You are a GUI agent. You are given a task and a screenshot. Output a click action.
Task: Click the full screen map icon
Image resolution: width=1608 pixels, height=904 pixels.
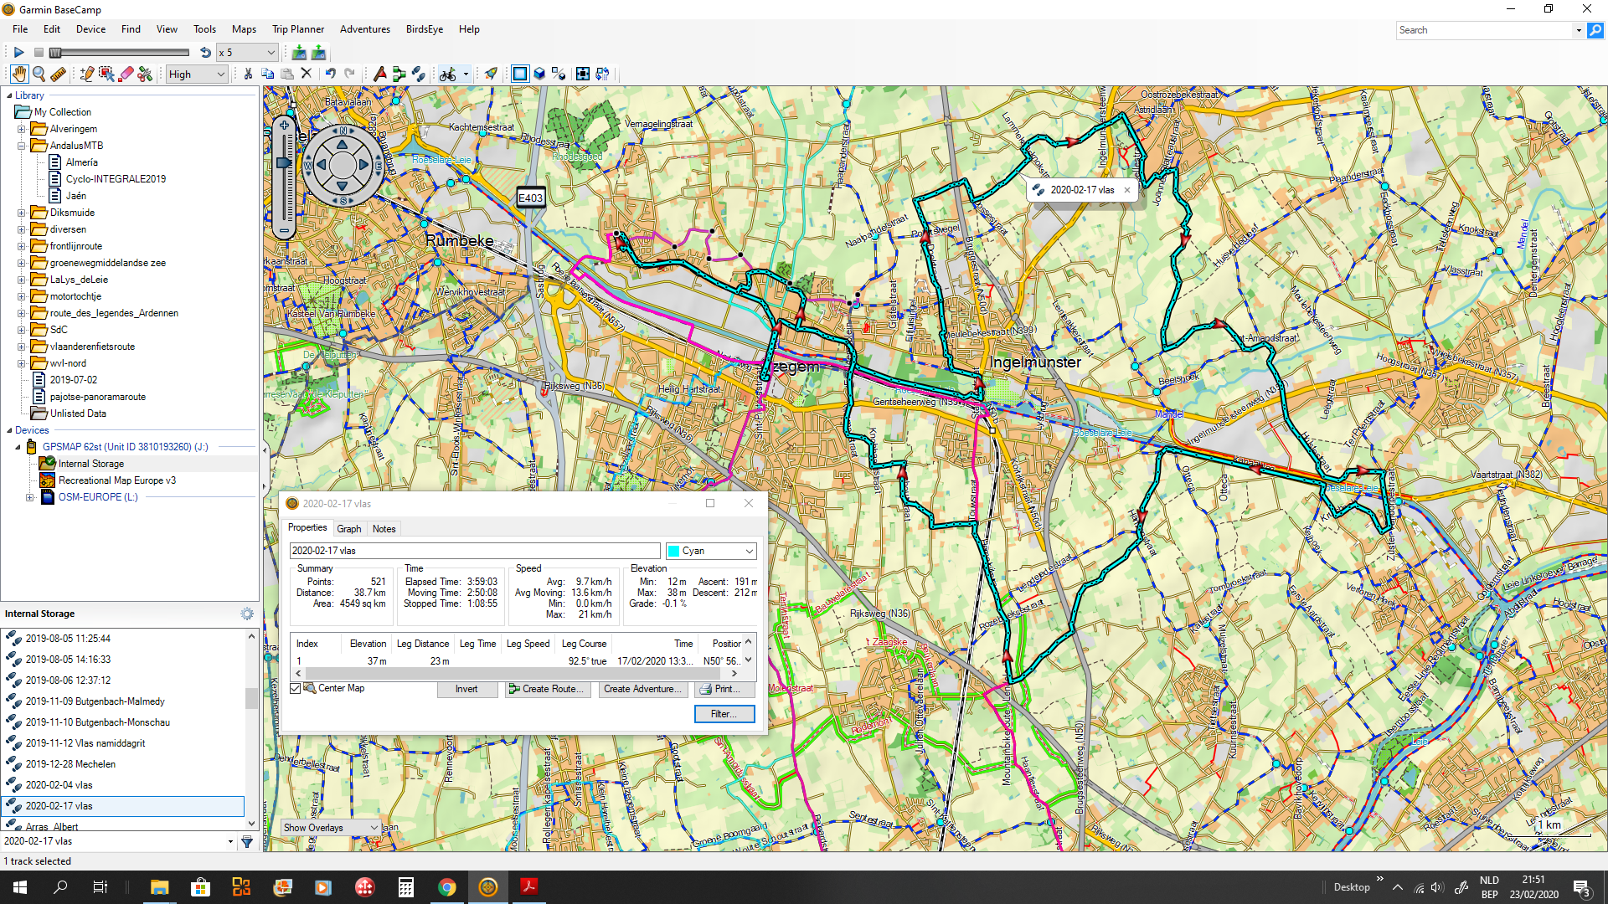583,74
